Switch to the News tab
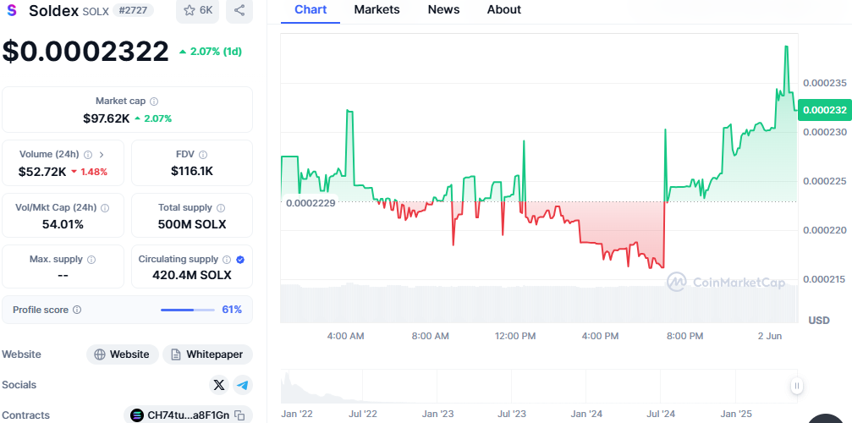Screen dimensions: 852x423 [x=443, y=10]
